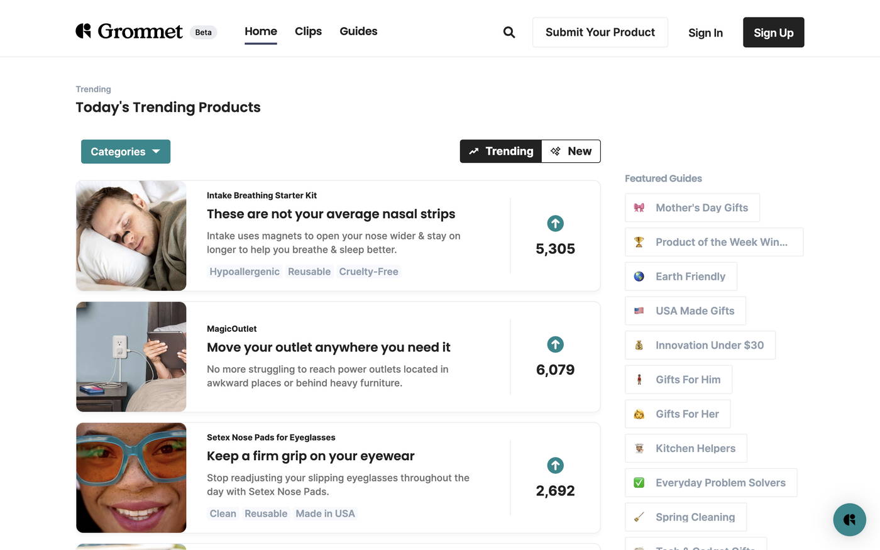Screen dimensions: 880x550
Task: Switch to the New feed toggle
Action: 571,150
